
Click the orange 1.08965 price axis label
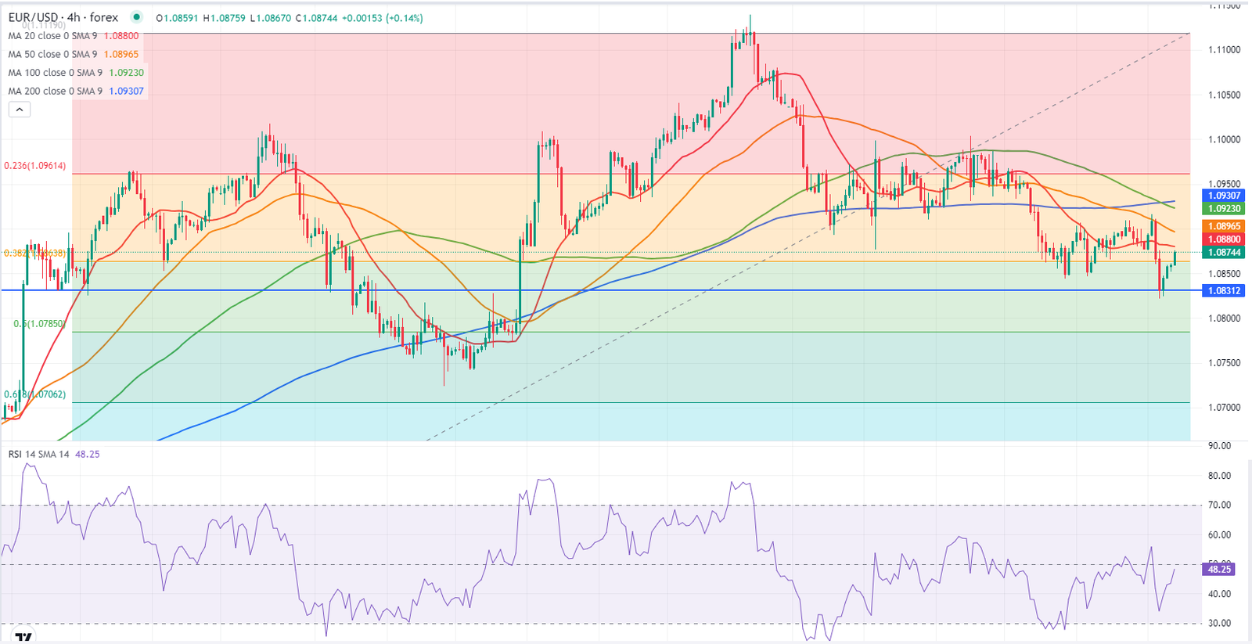[1224, 226]
